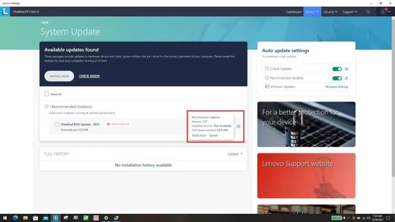This screenshot has height=222, width=395.
Task: Open Microsoft Store from taskbar
Action: click(35, 218)
